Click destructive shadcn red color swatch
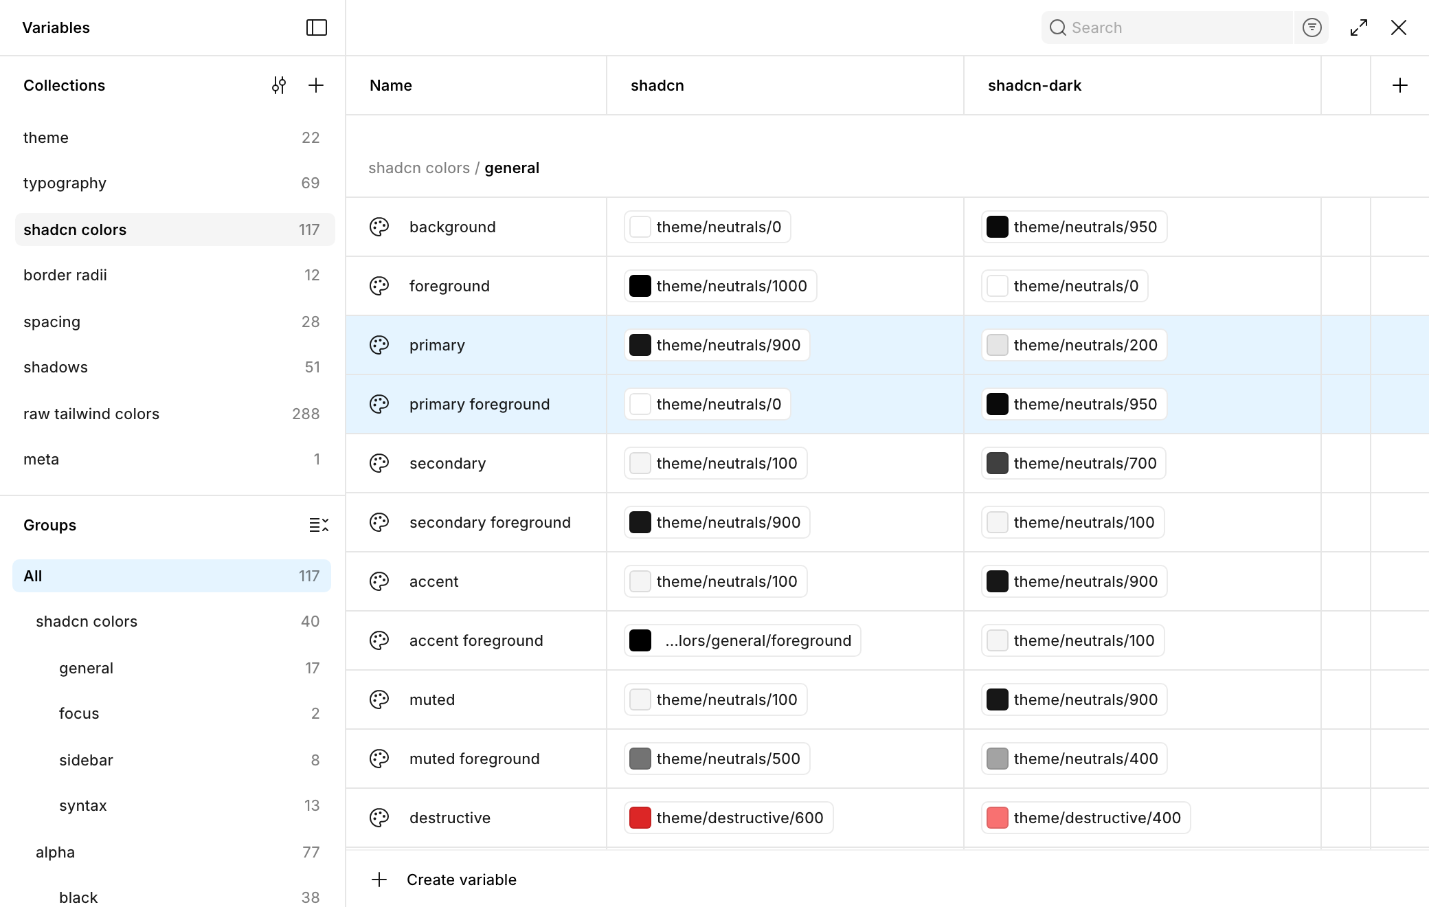1429x907 pixels. (x=640, y=818)
